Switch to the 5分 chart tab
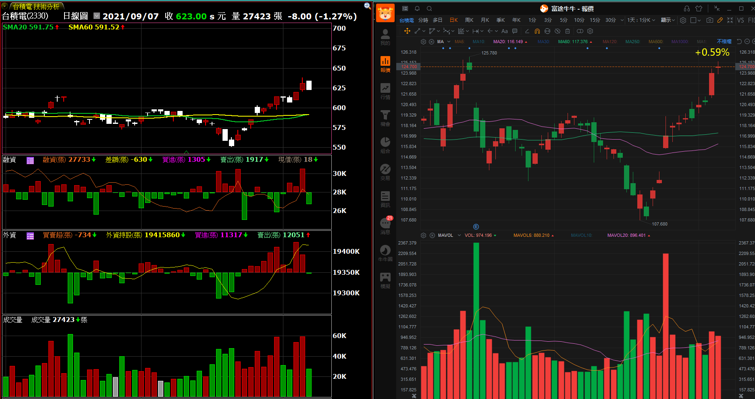This screenshot has height=399, width=755. pyautogui.click(x=564, y=20)
